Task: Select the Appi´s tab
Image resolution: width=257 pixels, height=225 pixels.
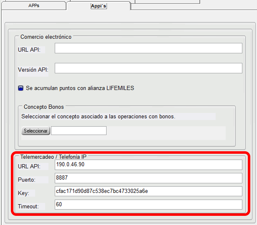Action: (x=99, y=6)
